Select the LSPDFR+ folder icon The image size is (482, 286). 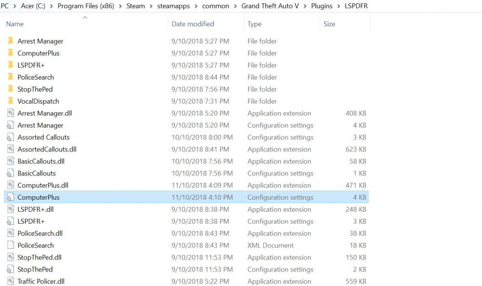pyautogui.click(x=11, y=65)
